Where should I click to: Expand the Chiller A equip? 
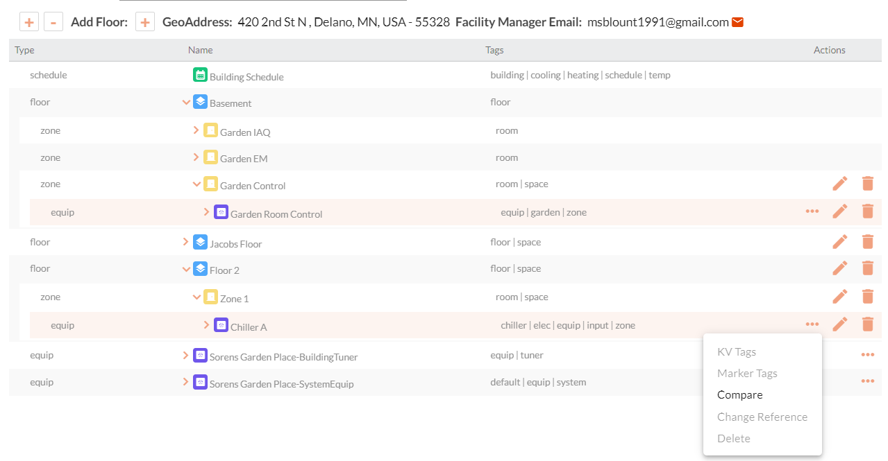pyautogui.click(x=206, y=324)
